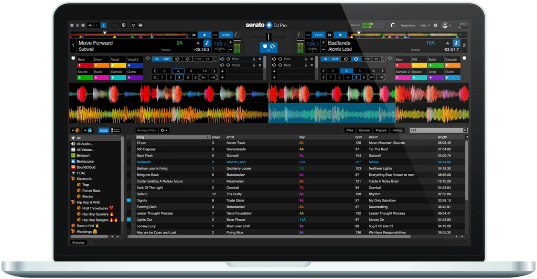The width and height of the screenshot is (537, 279).
Task: Eject the track from deck 1
Action: (x=198, y=43)
